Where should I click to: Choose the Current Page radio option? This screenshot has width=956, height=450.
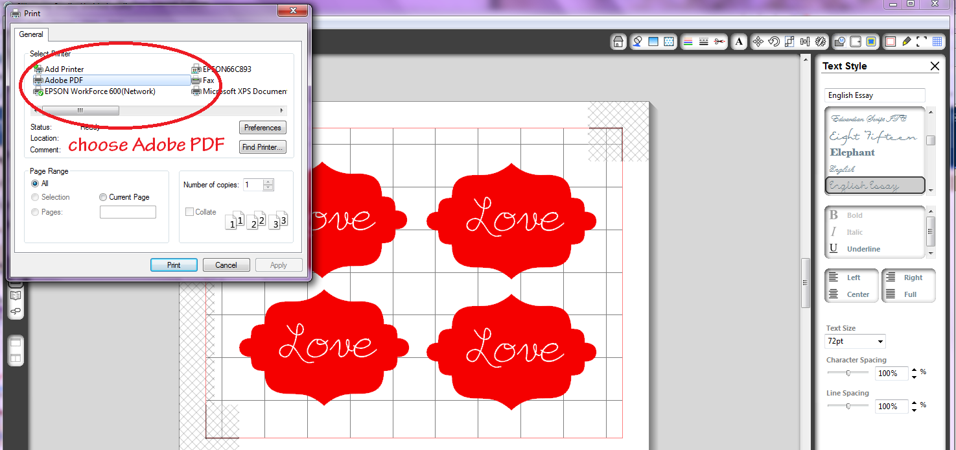[102, 197]
